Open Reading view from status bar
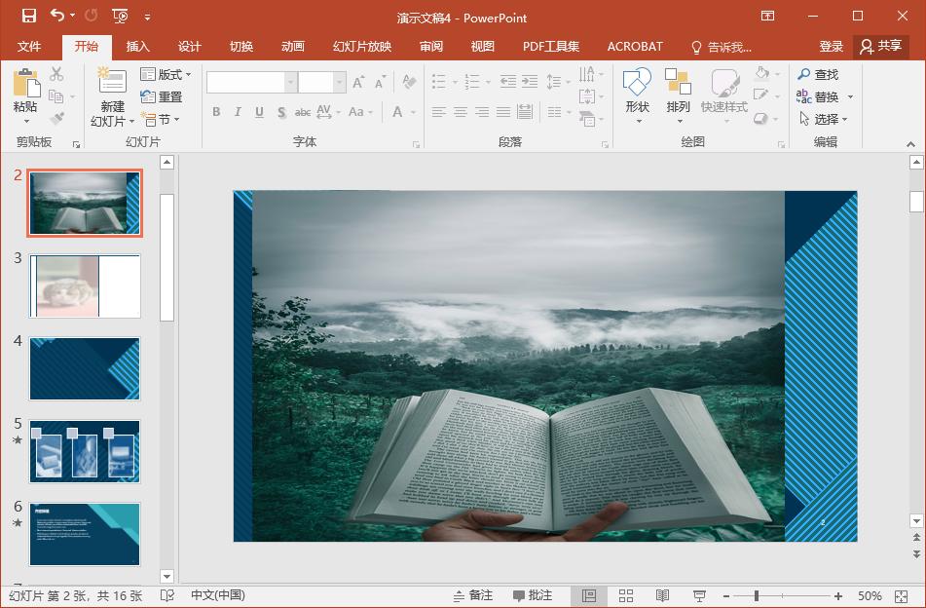Screen dimensions: 926x608 [662, 595]
